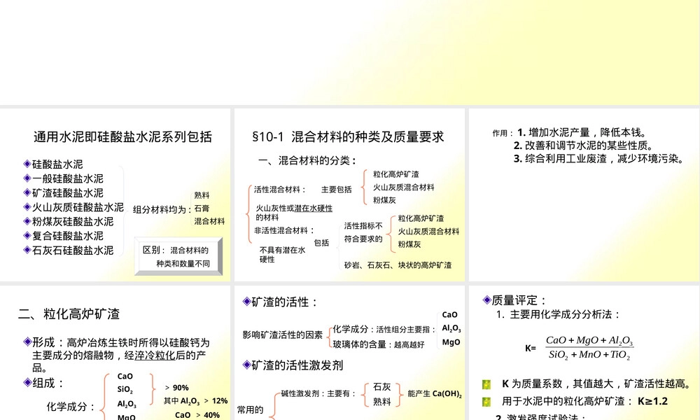This screenshot has height=420, width=700.
Task: Click the green bullet beside 用于水泥中的粒化高炉矿渣
Action: coord(486,402)
